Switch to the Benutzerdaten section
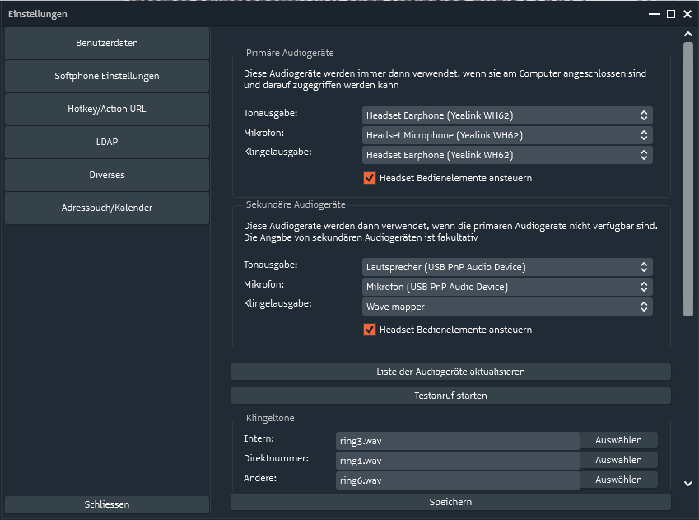Image resolution: width=699 pixels, height=520 pixels. pyautogui.click(x=107, y=44)
